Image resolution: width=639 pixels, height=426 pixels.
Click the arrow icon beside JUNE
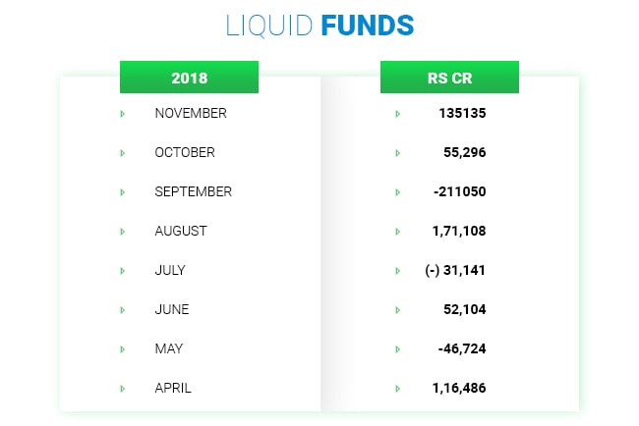point(122,310)
